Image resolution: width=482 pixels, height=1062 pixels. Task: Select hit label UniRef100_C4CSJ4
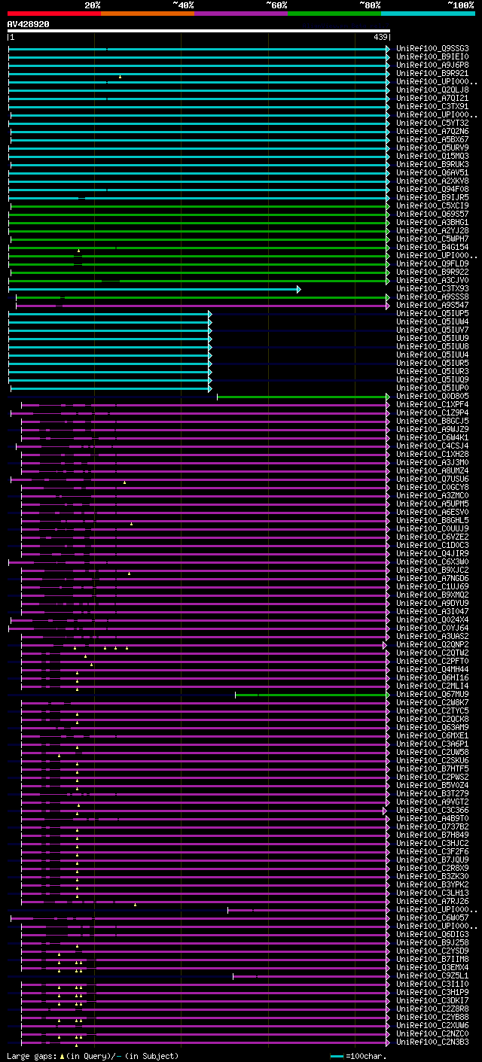(432, 446)
